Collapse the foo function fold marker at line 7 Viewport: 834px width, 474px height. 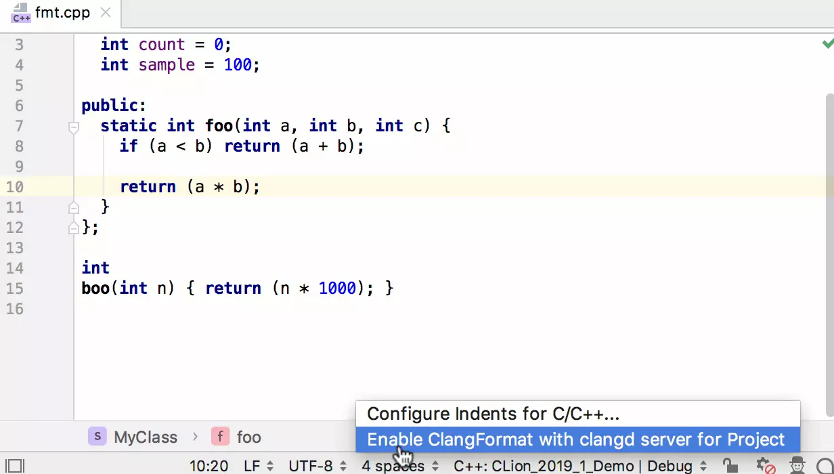(x=74, y=127)
